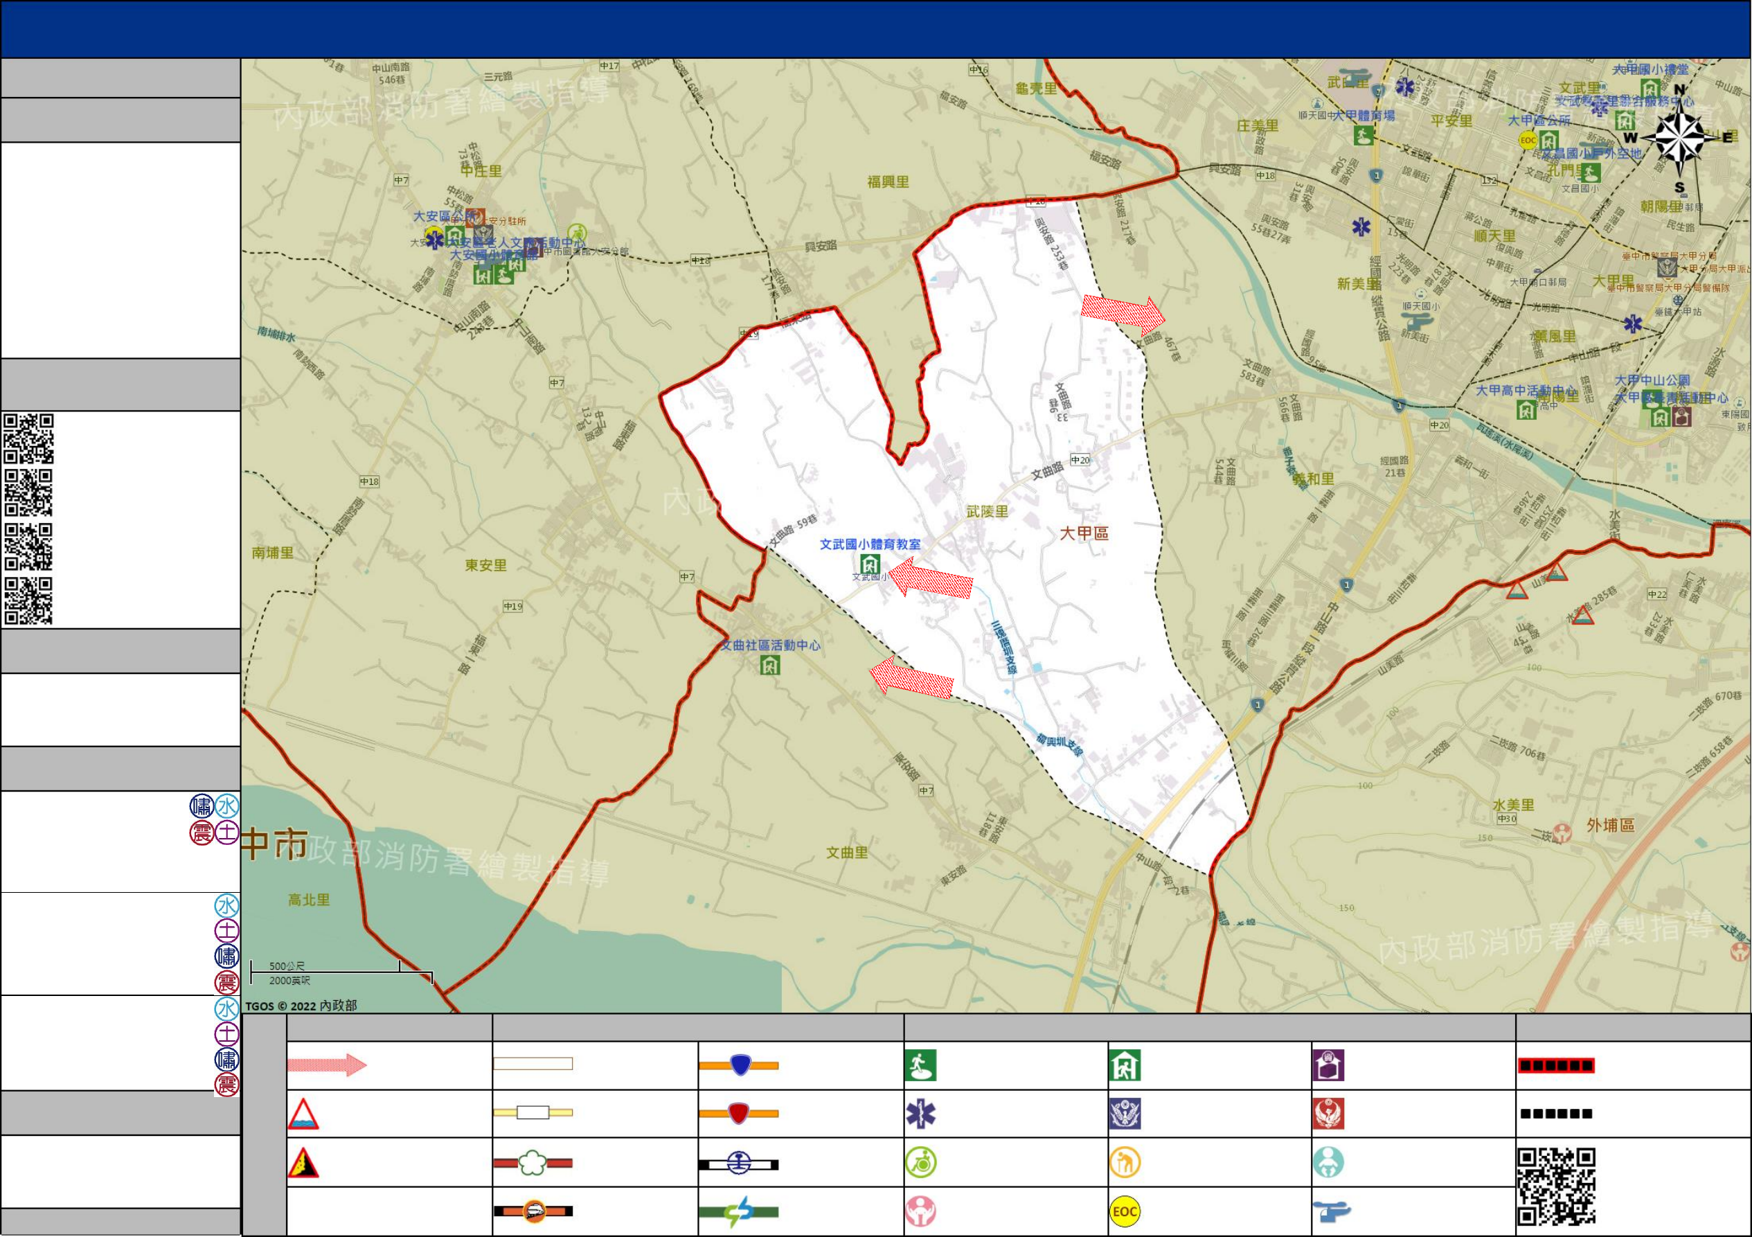The width and height of the screenshot is (1752, 1237).
Task: Select the teal baby-care legend icon
Action: pyautogui.click(x=1328, y=1163)
